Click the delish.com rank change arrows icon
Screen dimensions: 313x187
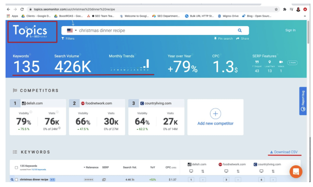click(203, 171)
